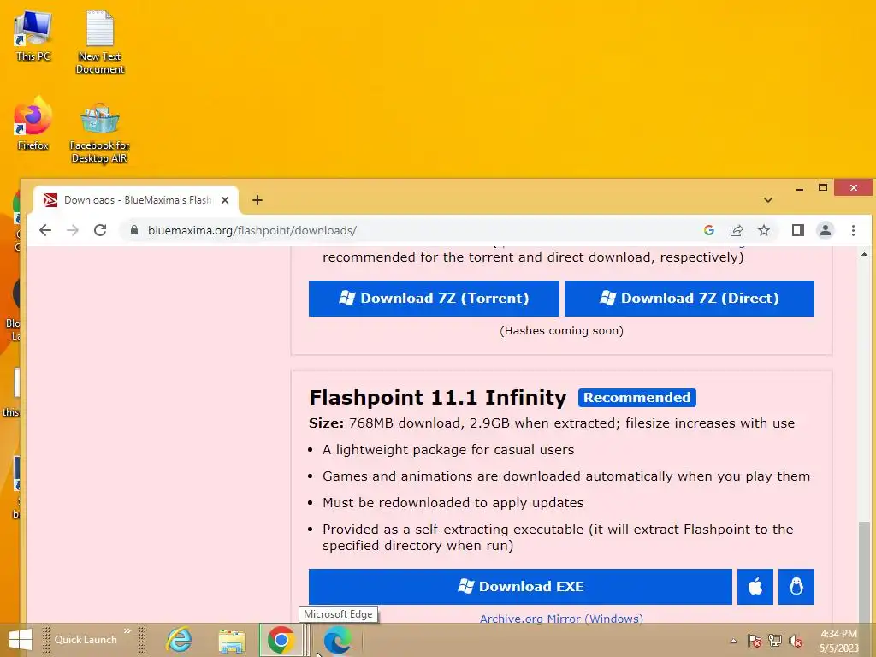Open Archive.org Mirror (Windows) link

click(561, 619)
